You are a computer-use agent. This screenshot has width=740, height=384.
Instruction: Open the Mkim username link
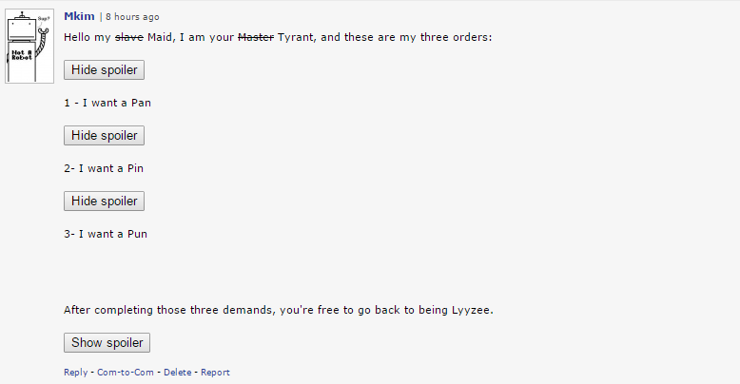coord(79,17)
